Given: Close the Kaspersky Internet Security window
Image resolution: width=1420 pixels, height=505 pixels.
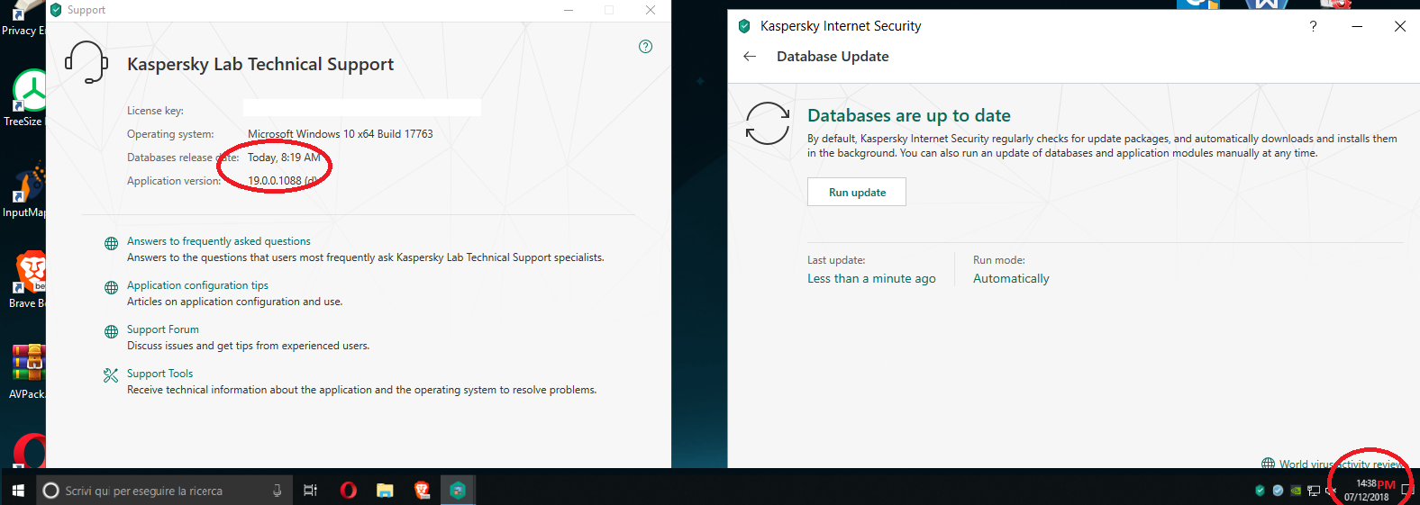Looking at the screenshot, I should click(x=1399, y=26).
